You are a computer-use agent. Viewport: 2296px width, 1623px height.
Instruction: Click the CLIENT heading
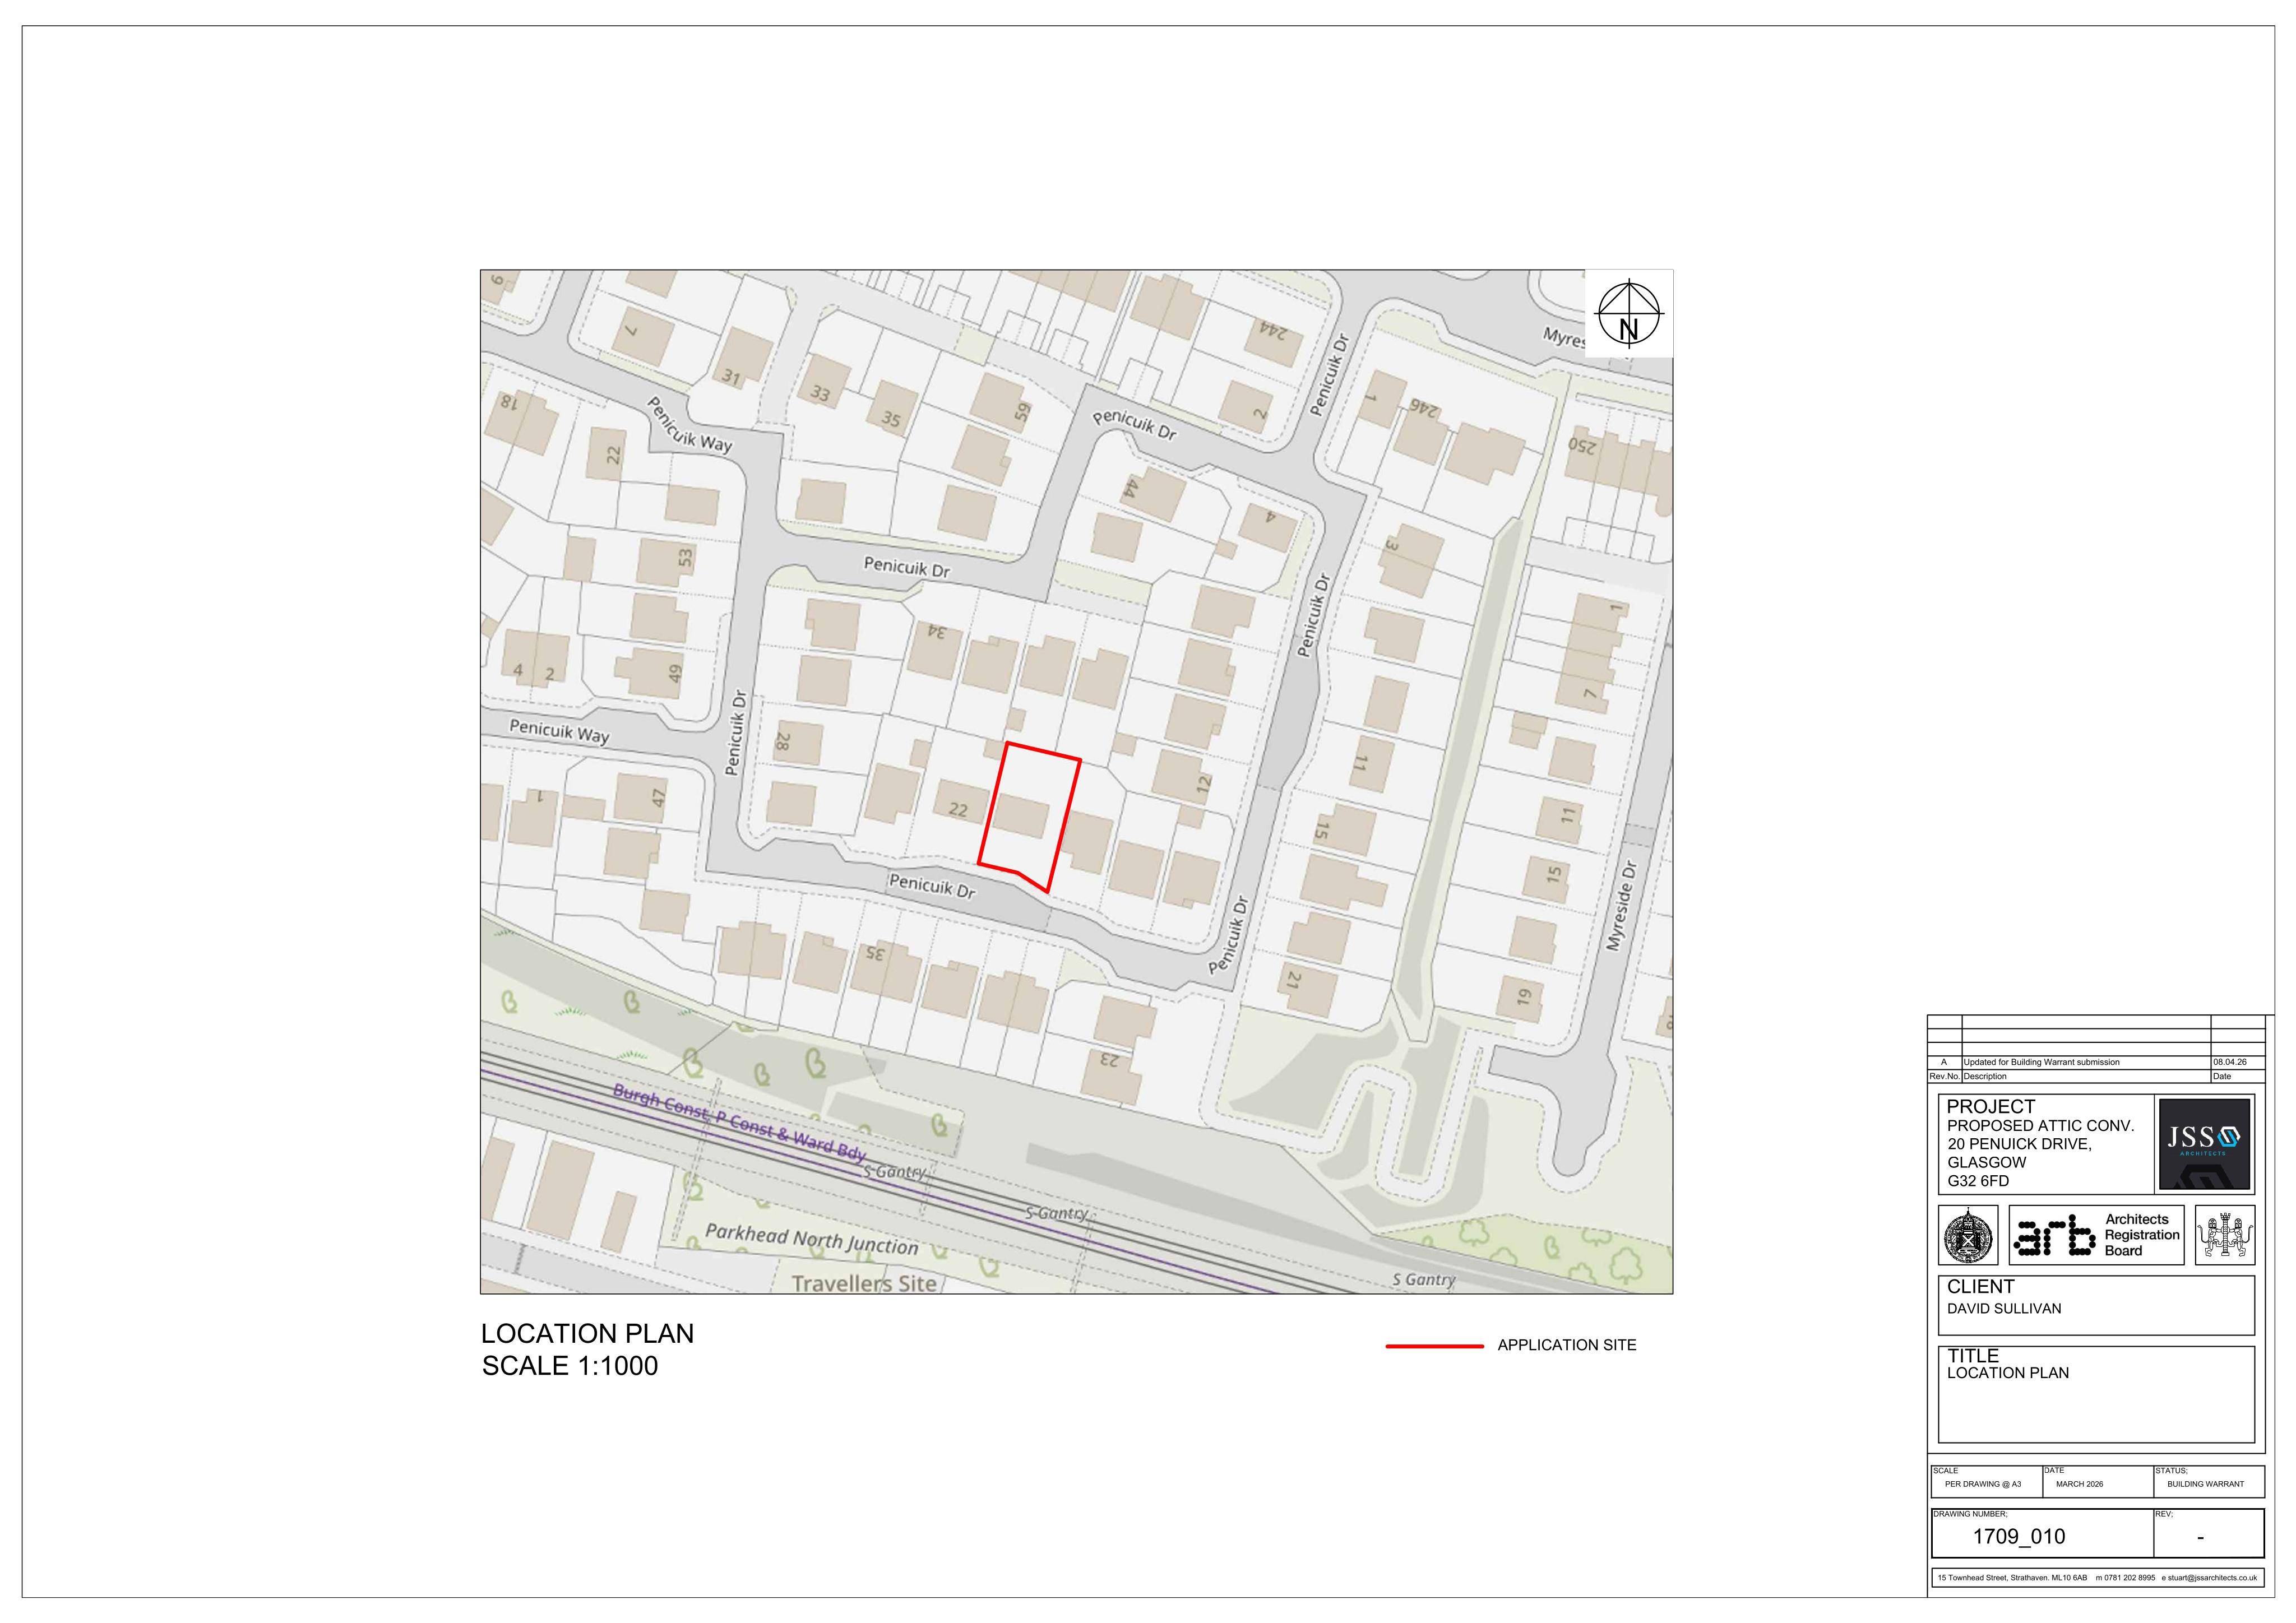coord(1980,1287)
